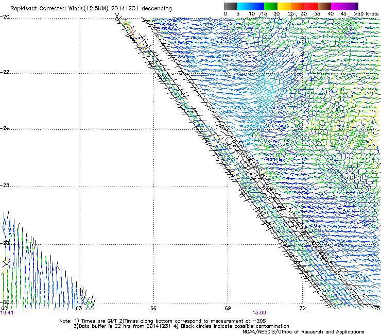Screen dimensions: 381x335
Task: Click the plot title 'Rapidscat Corrected Winds(12.5KM)'
Action: (59, 9)
